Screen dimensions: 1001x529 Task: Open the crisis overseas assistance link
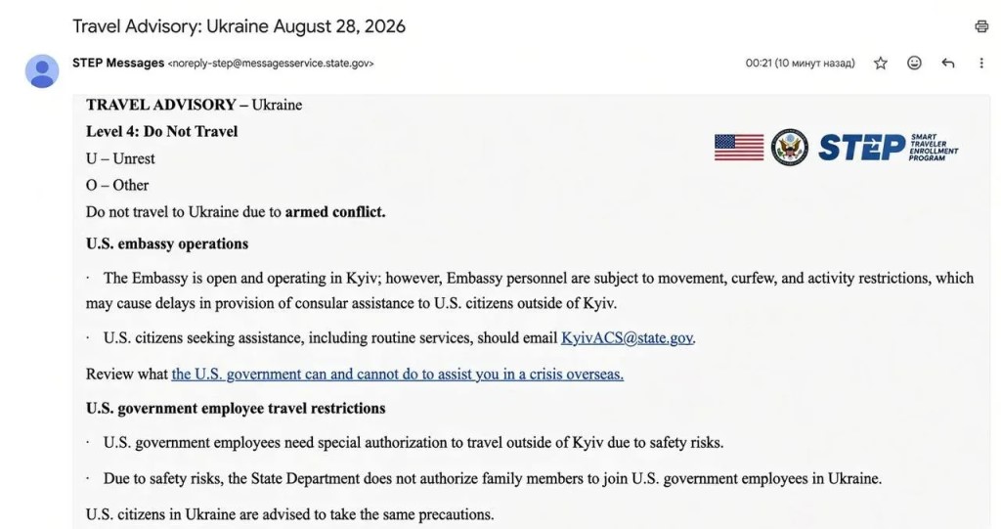point(398,374)
